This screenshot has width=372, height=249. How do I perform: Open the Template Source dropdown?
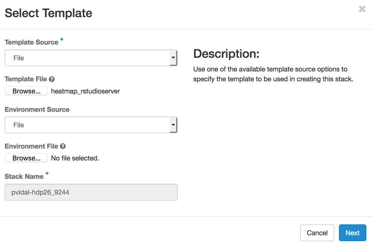(91, 58)
